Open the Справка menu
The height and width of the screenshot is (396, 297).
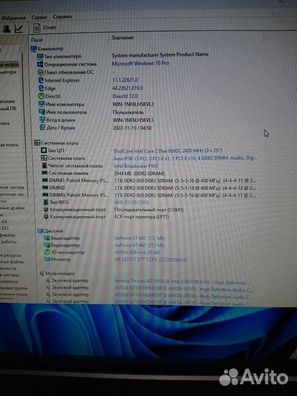coord(62,17)
